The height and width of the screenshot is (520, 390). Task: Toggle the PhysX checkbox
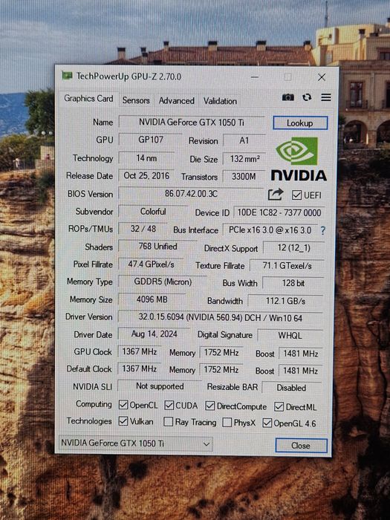pyautogui.click(x=227, y=423)
